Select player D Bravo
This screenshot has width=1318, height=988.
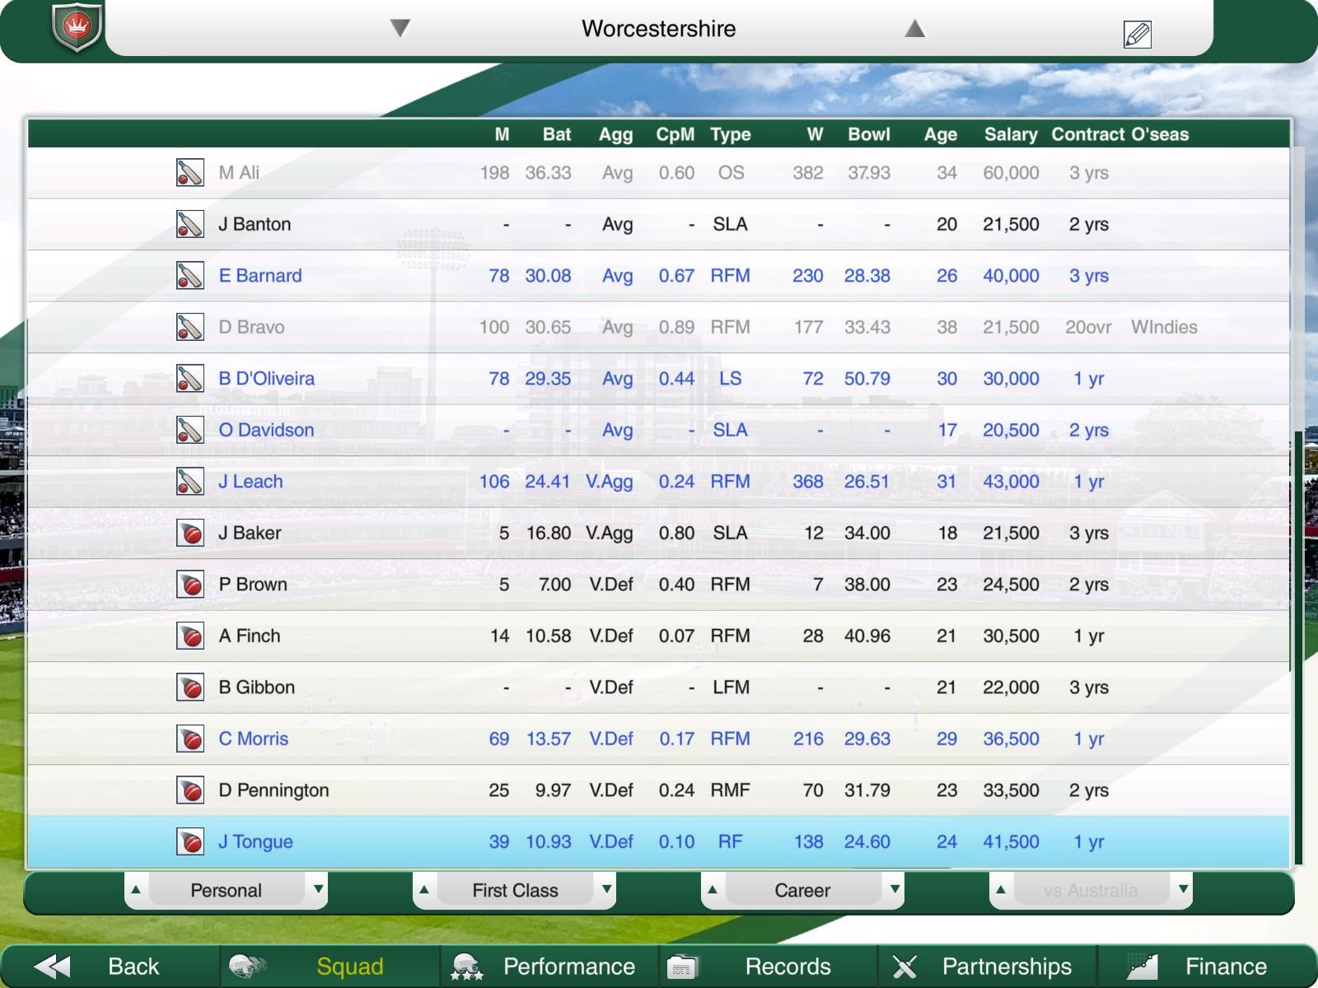(x=658, y=327)
